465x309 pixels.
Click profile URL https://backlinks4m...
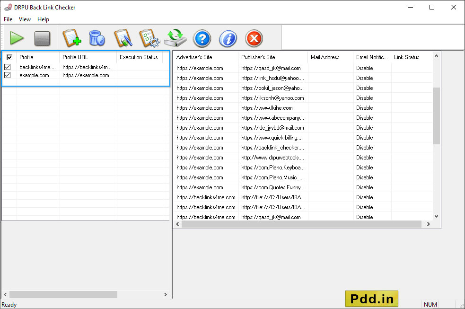(x=87, y=67)
